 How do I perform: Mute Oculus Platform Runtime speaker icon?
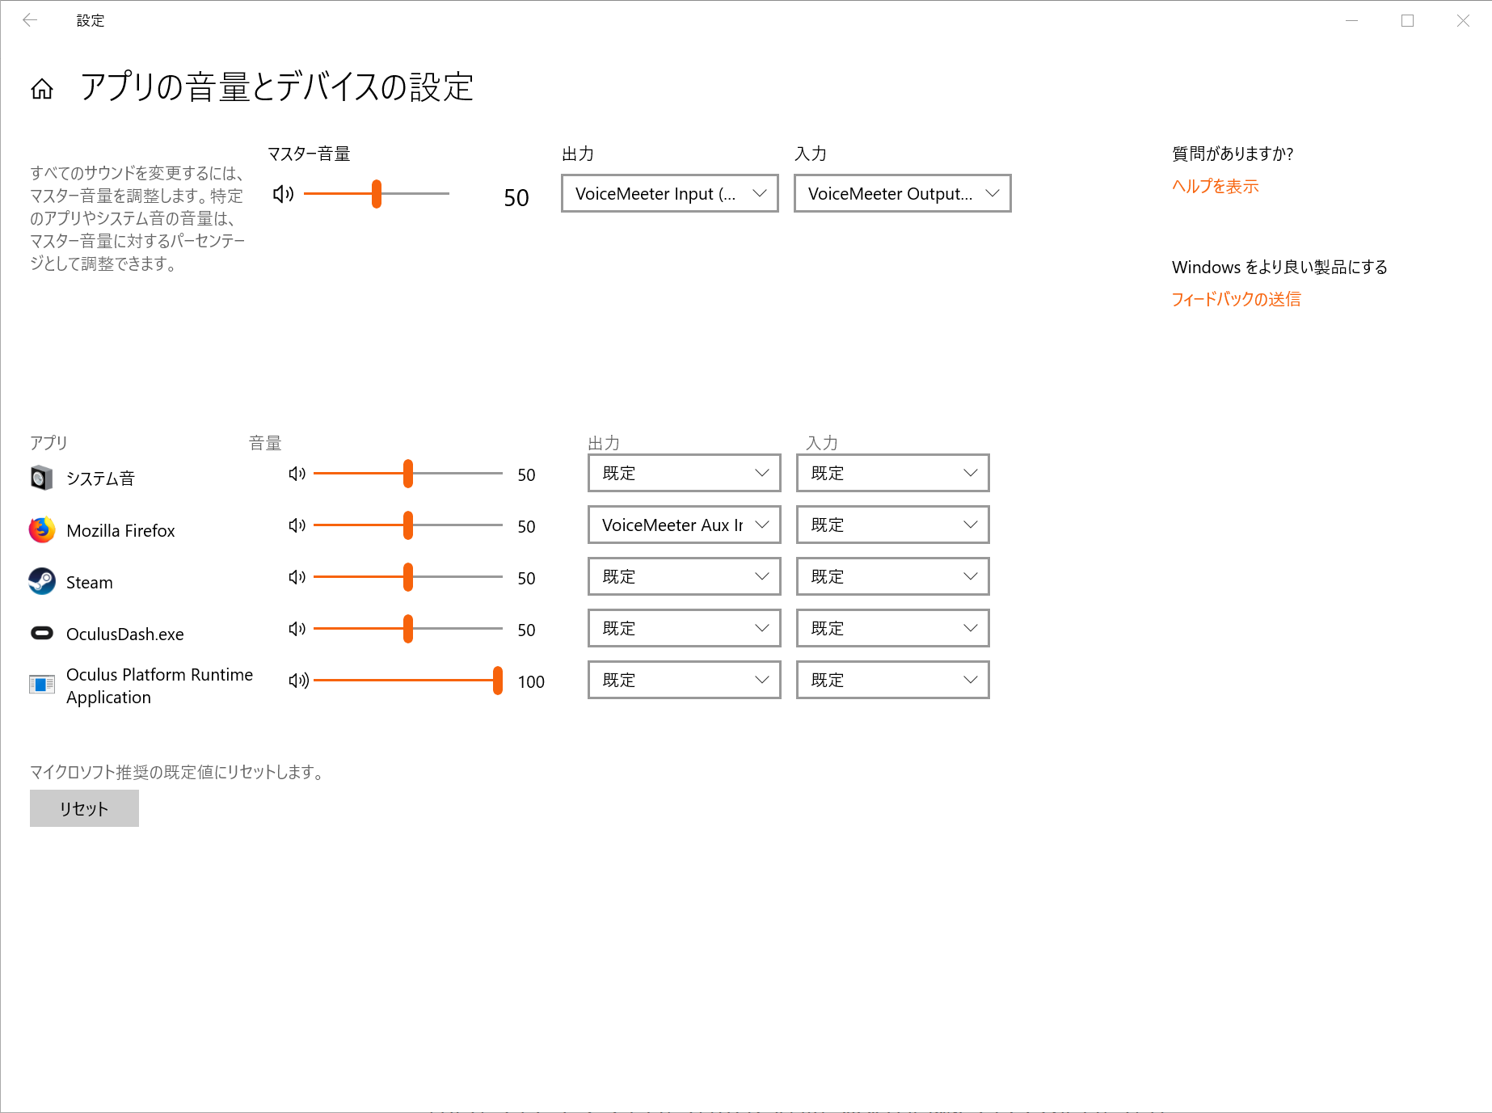(x=298, y=681)
